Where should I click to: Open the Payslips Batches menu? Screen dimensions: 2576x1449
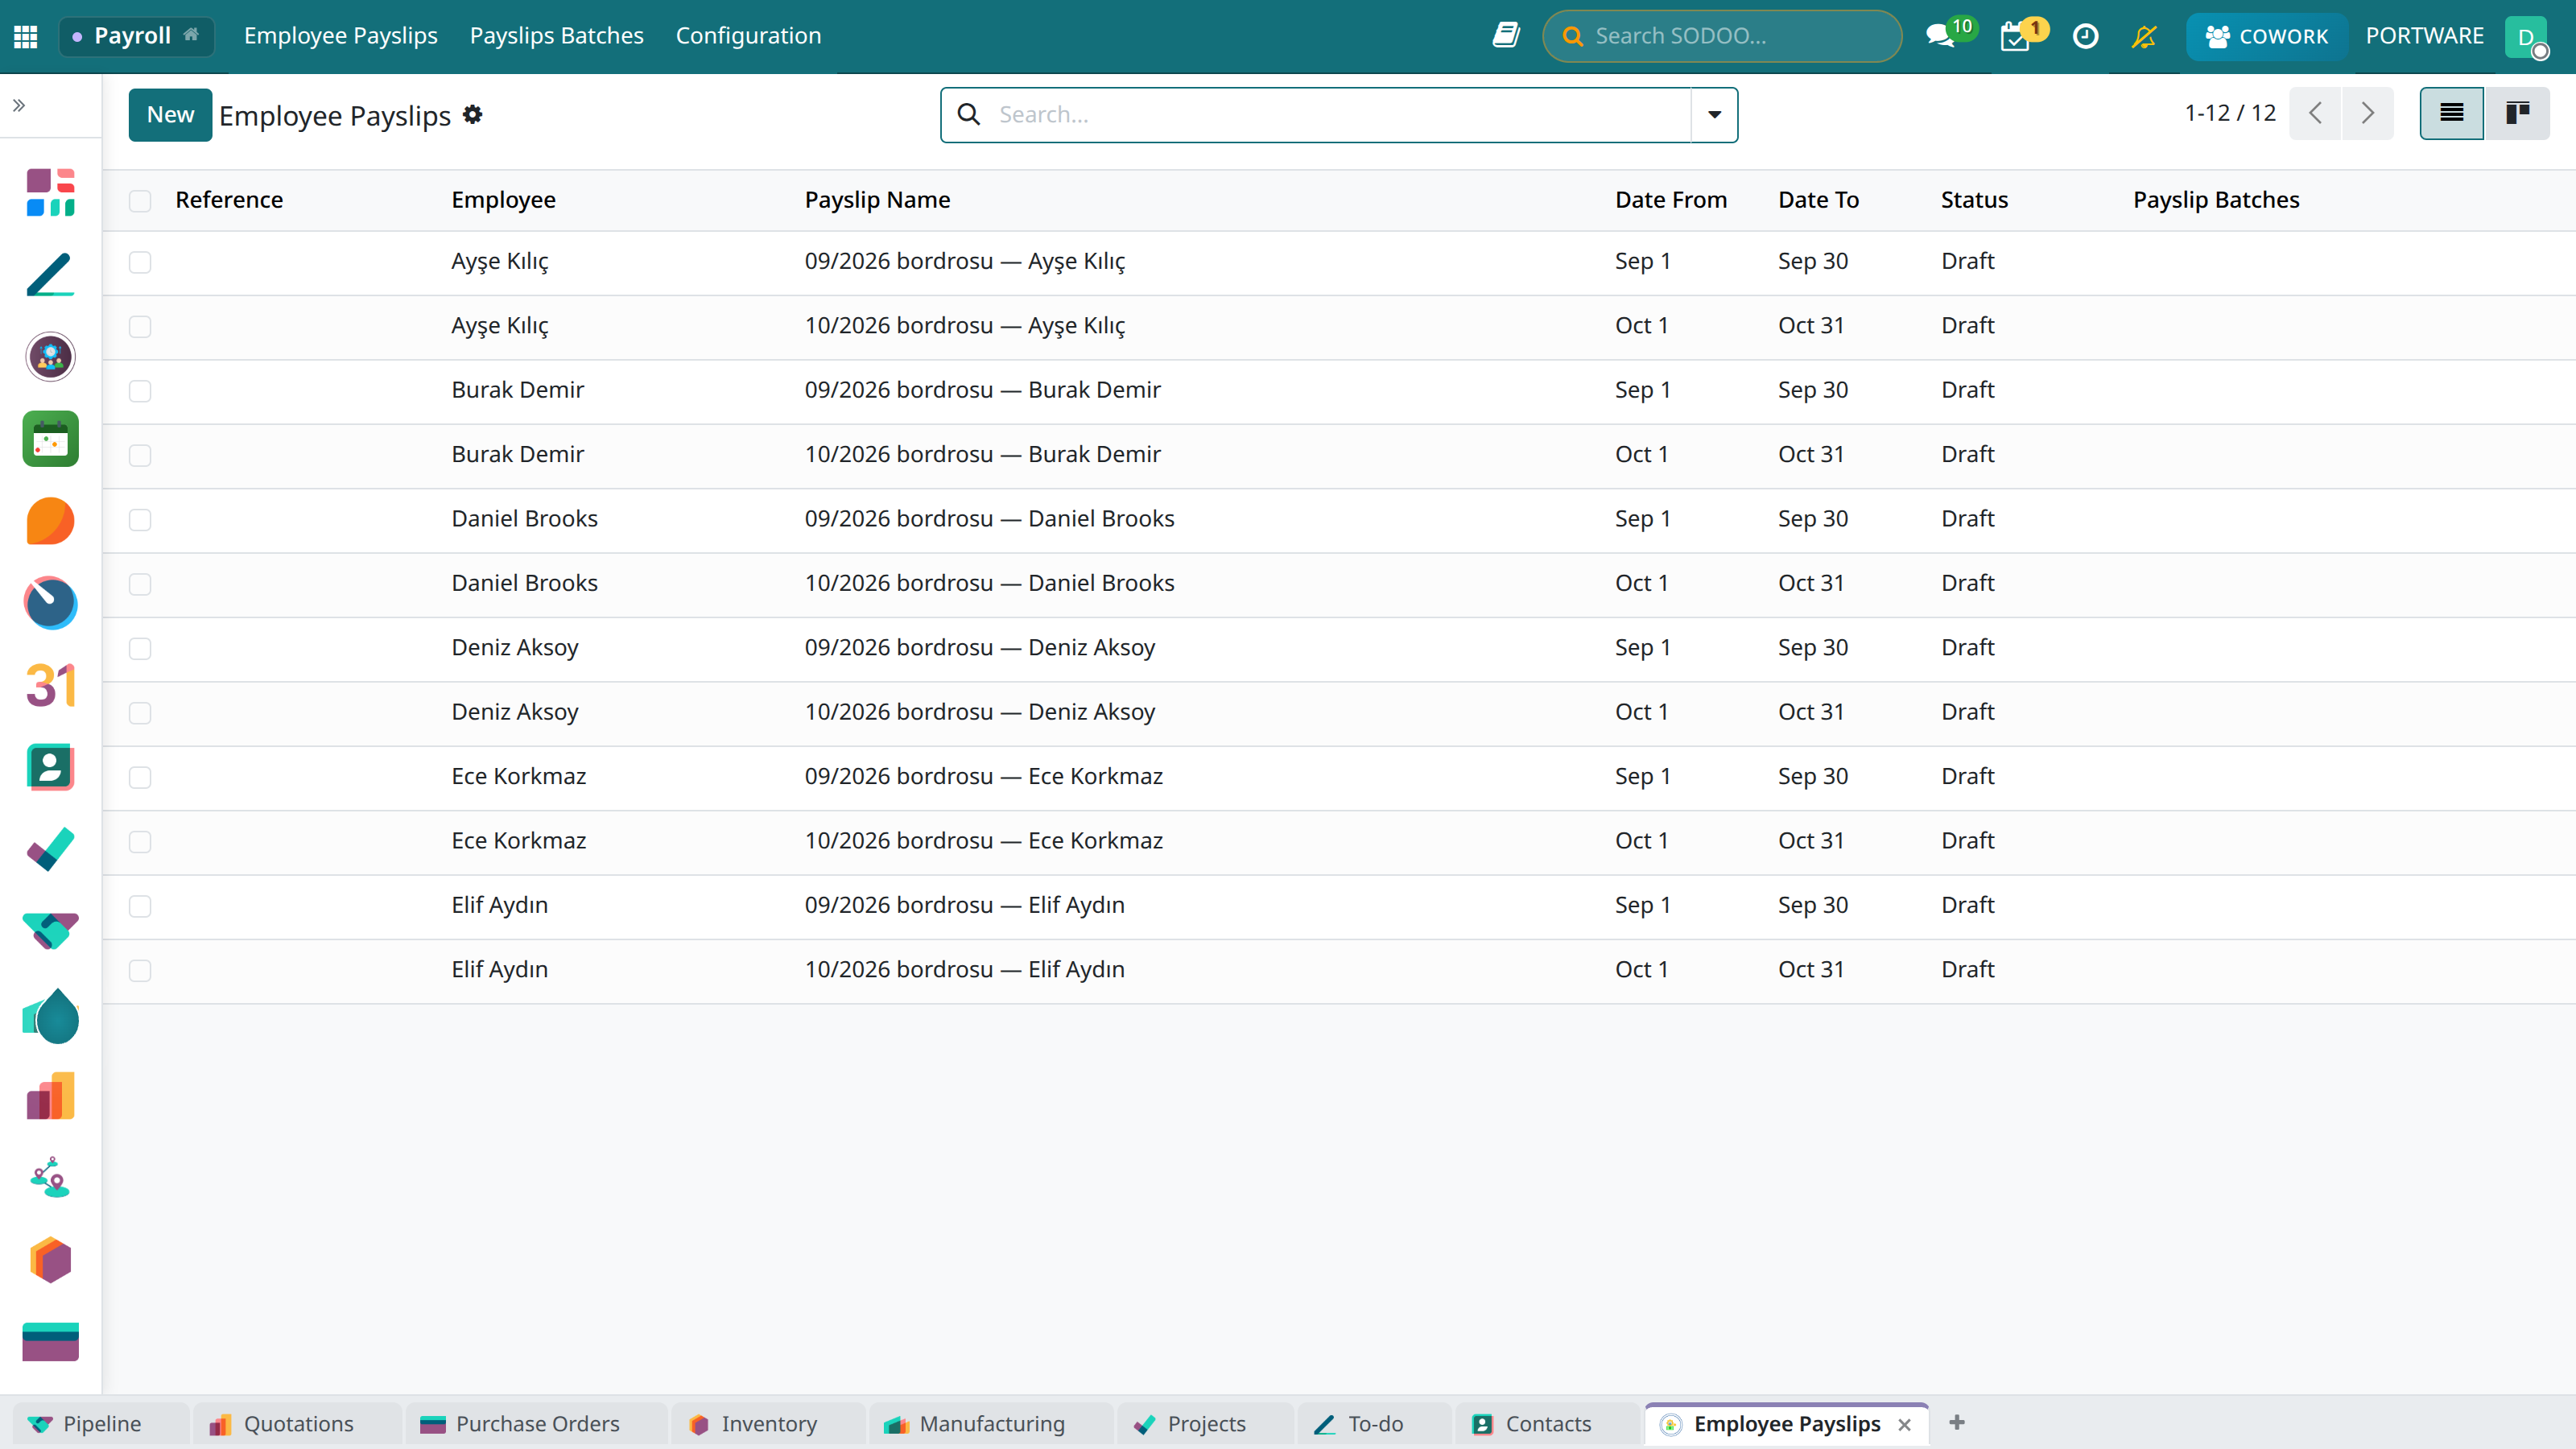[557, 36]
